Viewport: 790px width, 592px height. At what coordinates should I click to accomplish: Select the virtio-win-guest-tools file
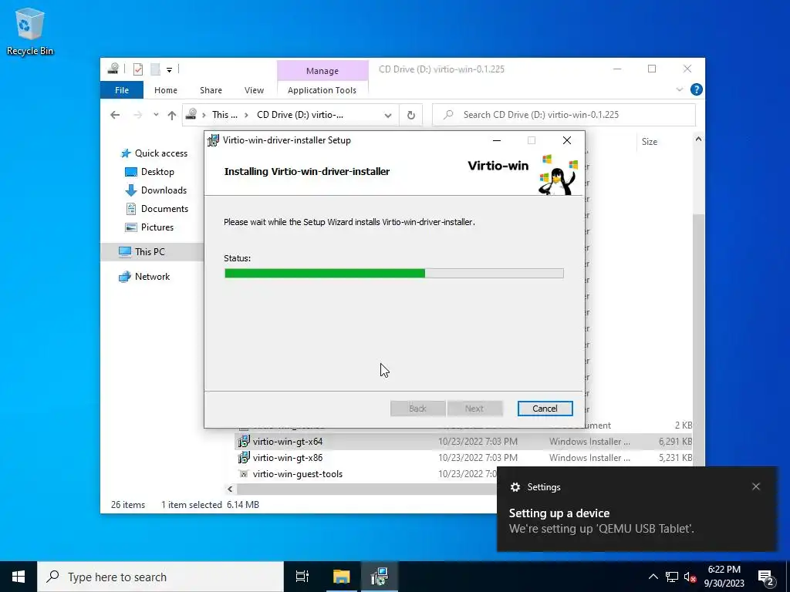pyautogui.click(x=298, y=474)
